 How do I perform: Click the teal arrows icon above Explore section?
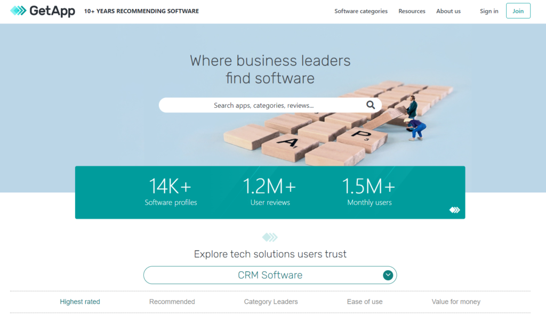point(270,237)
